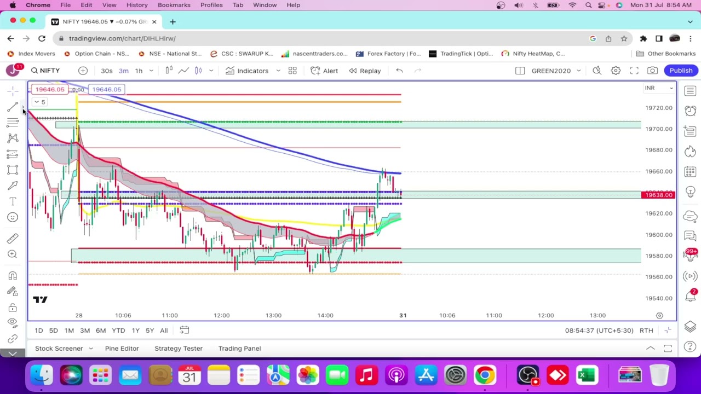Image resolution: width=701 pixels, height=394 pixels.
Task: Publish the chart idea
Action: click(x=681, y=71)
